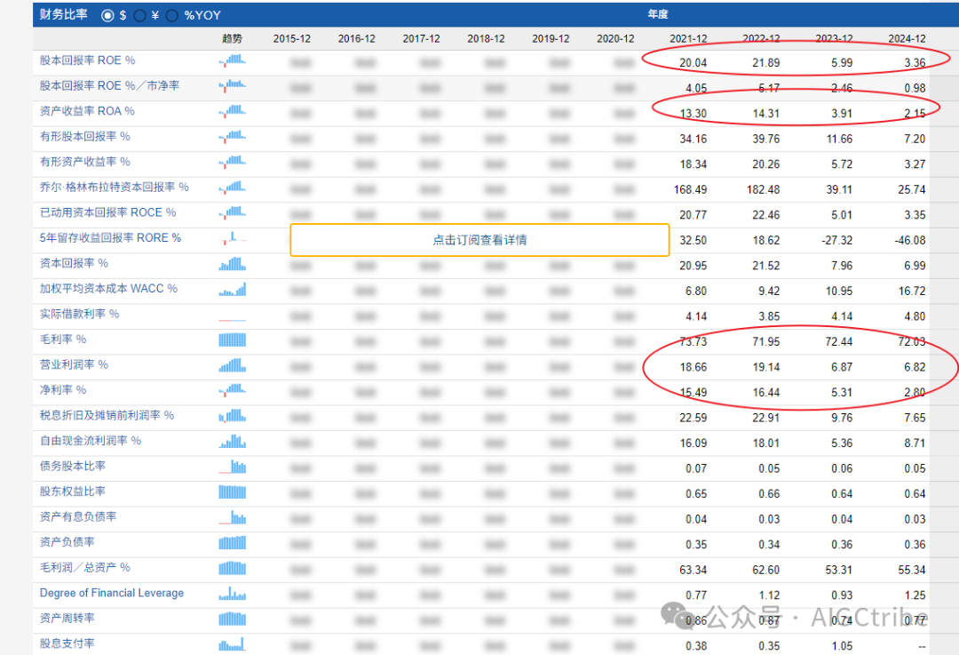959x655 pixels.
Task: Click the 2015-12 column header
Action: [292, 38]
